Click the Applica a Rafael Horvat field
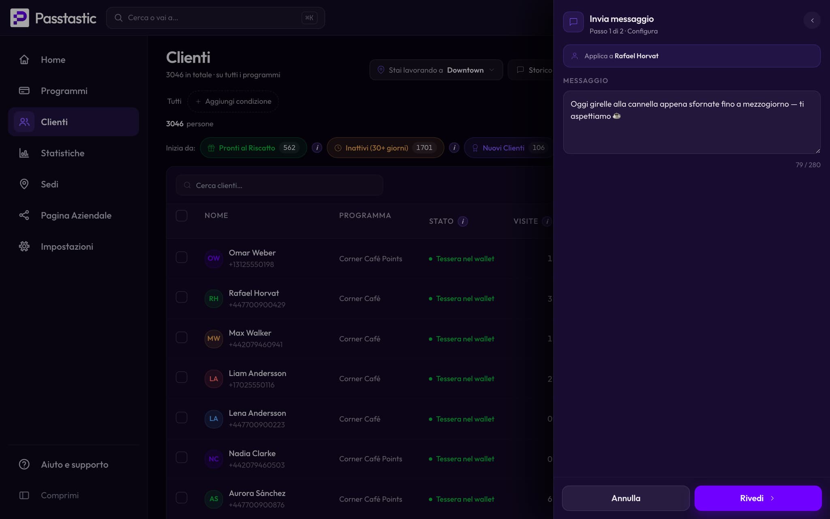Image resolution: width=830 pixels, height=519 pixels. tap(692, 56)
